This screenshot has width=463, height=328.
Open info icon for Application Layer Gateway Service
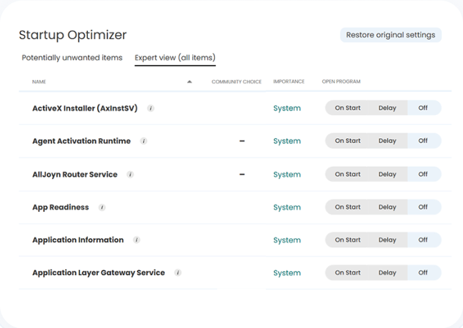(x=178, y=273)
